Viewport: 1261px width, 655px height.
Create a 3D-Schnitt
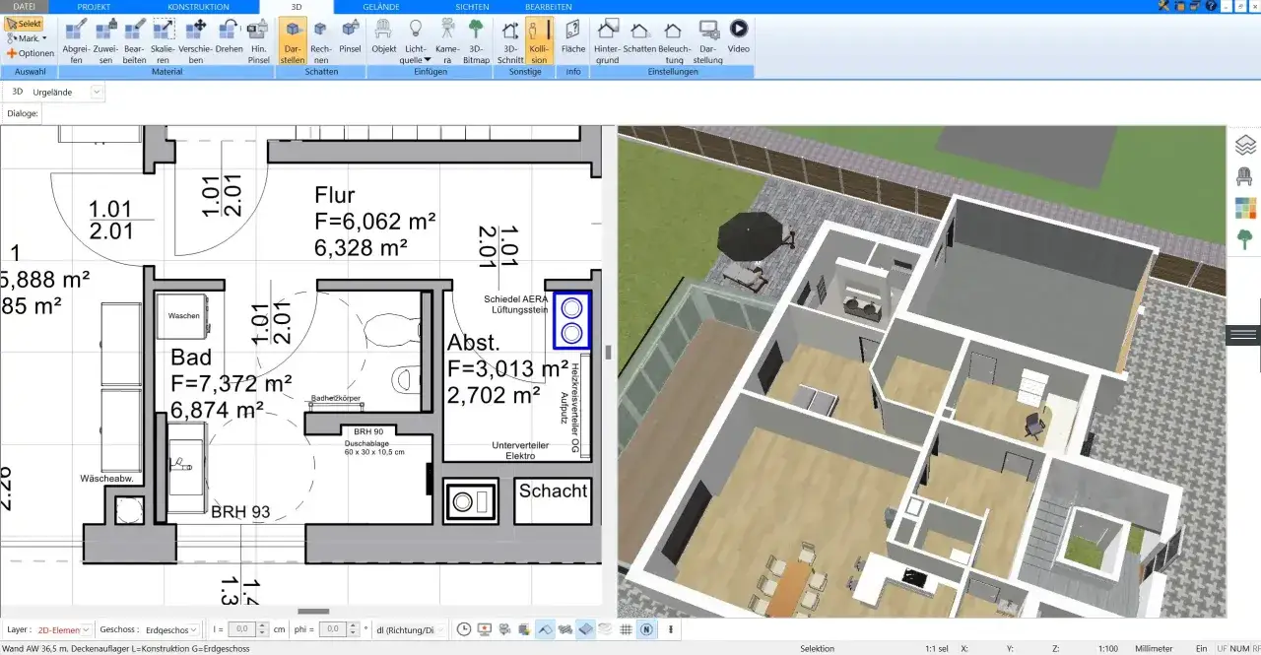tap(510, 40)
